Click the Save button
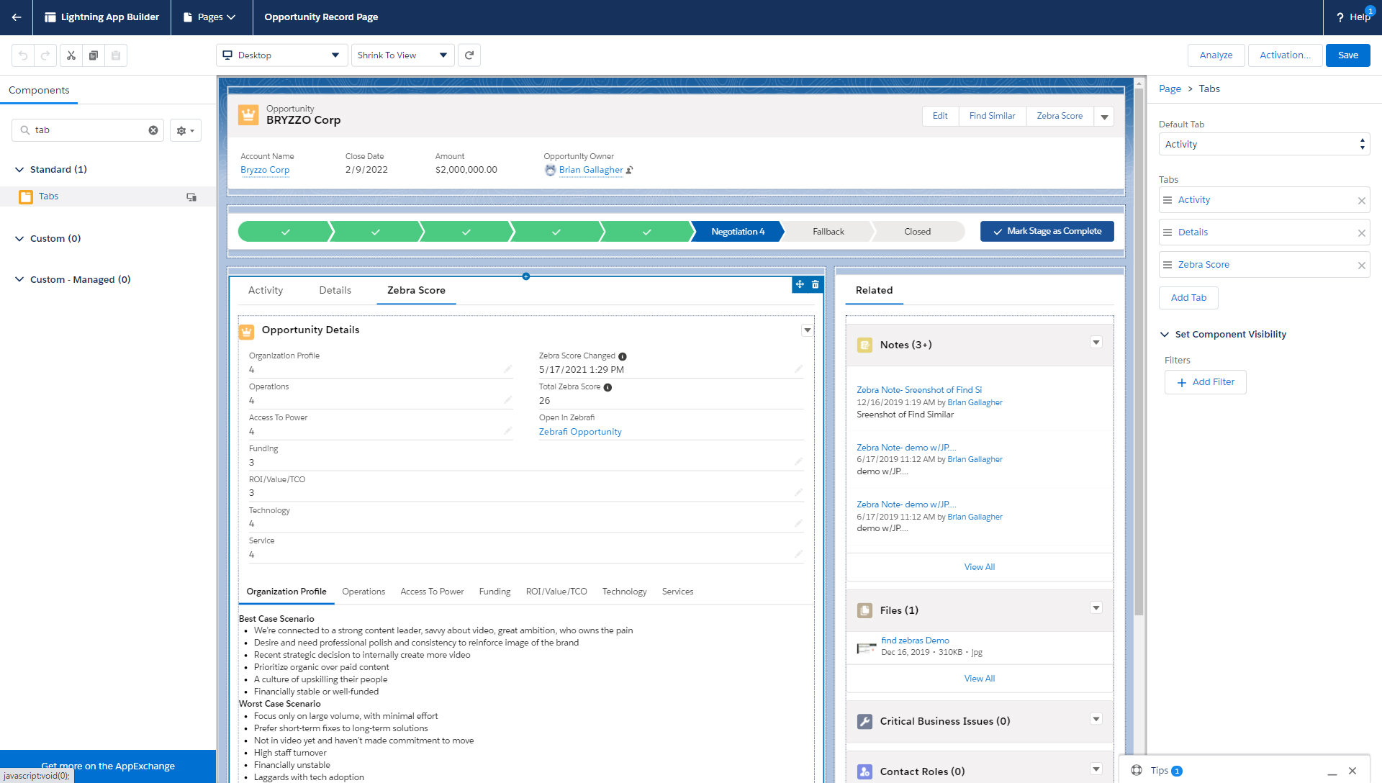This screenshot has width=1382, height=783. pos(1347,55)
